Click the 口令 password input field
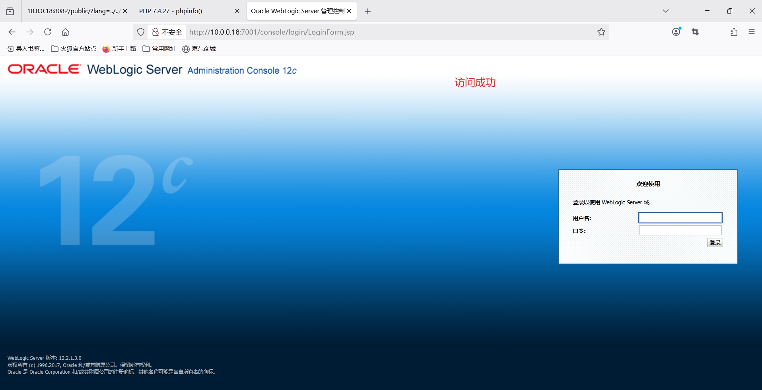Image resolution: width=762 pixels, height=390 pixels. (x=680, y=231)
